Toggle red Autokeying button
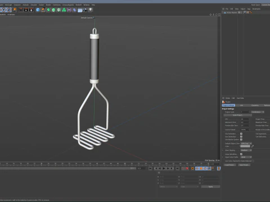Viewport: 270px width, 202px height. pos(187,168)
